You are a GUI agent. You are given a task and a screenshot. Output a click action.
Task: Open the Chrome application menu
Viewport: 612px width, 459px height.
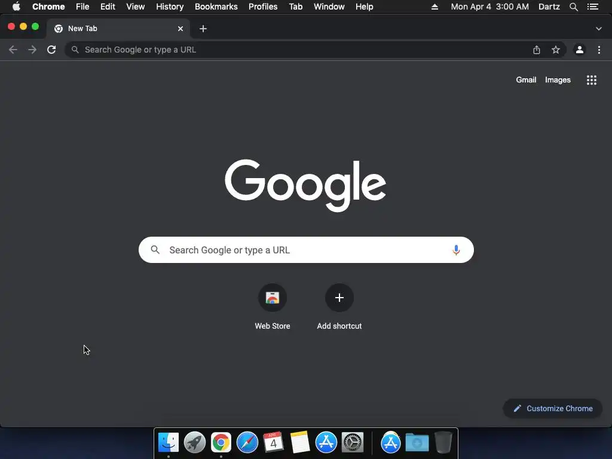point(48,7)
